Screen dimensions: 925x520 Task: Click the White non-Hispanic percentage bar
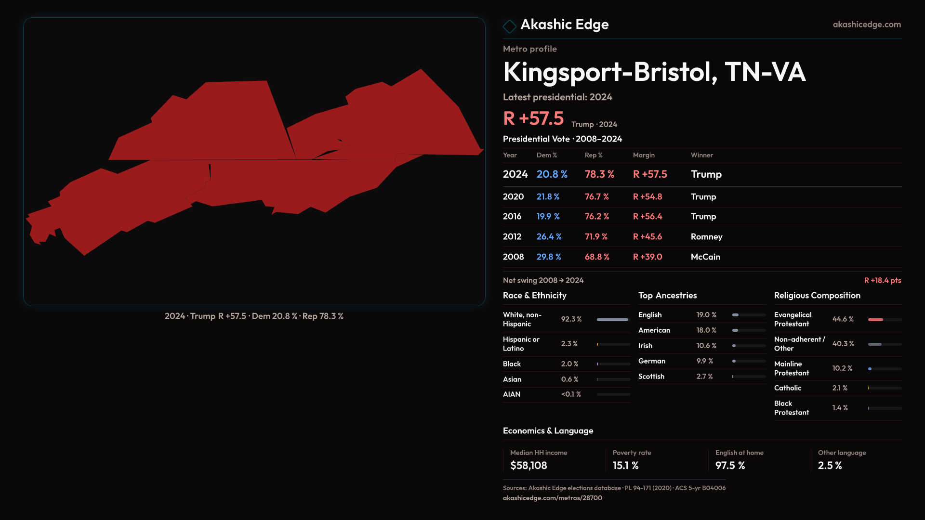tap(613, 320)
